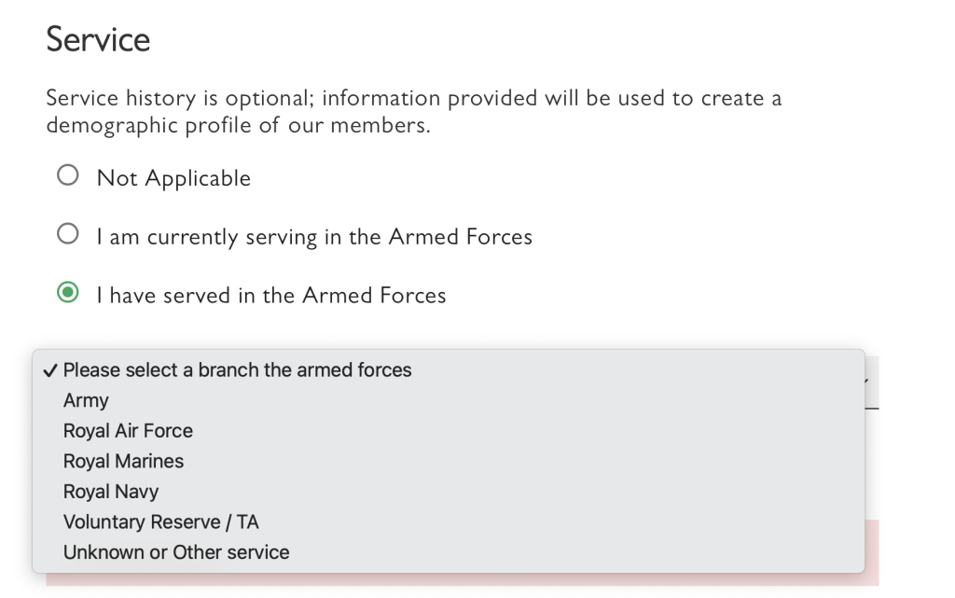Click the selected green 'have served' radio circle
The width and height of the screenshot is (955, 598).
coord(67,294)
